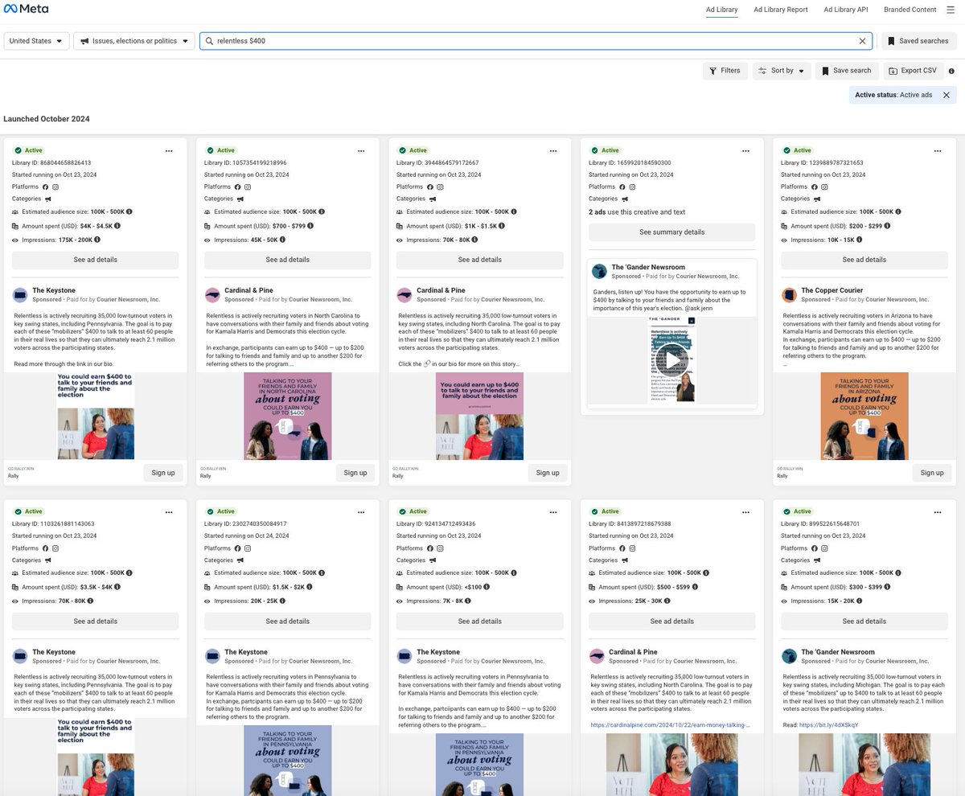See ad details for ad 2302740350084917

coord(288,622)
